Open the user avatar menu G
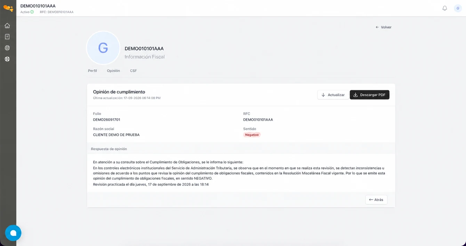Image resolution: width=466 pixels, height=246 pixels. [x=458, y=8]
